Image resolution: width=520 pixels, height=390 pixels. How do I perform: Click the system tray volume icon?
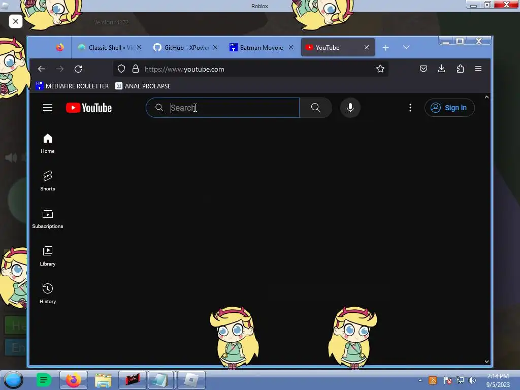tap(472, 380)
